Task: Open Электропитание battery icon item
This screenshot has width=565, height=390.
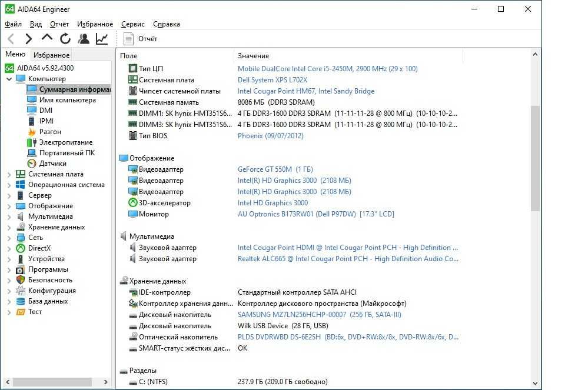Action: [32, 142]
